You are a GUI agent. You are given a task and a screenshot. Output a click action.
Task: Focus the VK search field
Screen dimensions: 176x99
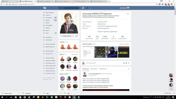coord(69,8)
